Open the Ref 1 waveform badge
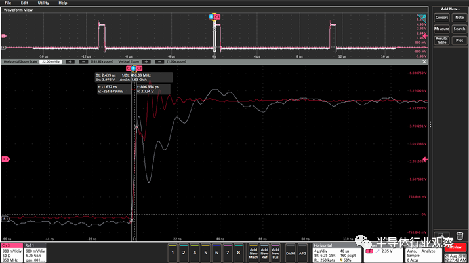The image size is (469, 263). point(35,253)
